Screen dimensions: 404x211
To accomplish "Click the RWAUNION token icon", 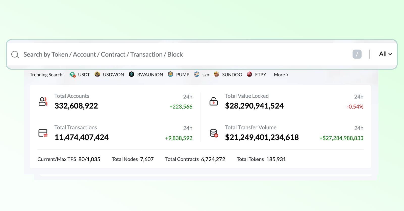I will [132, 74].
